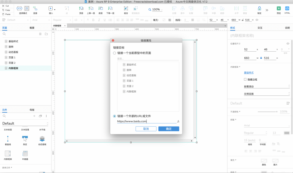
Task: Click the opacity (不透明性) slider
Action: point(267,112)
